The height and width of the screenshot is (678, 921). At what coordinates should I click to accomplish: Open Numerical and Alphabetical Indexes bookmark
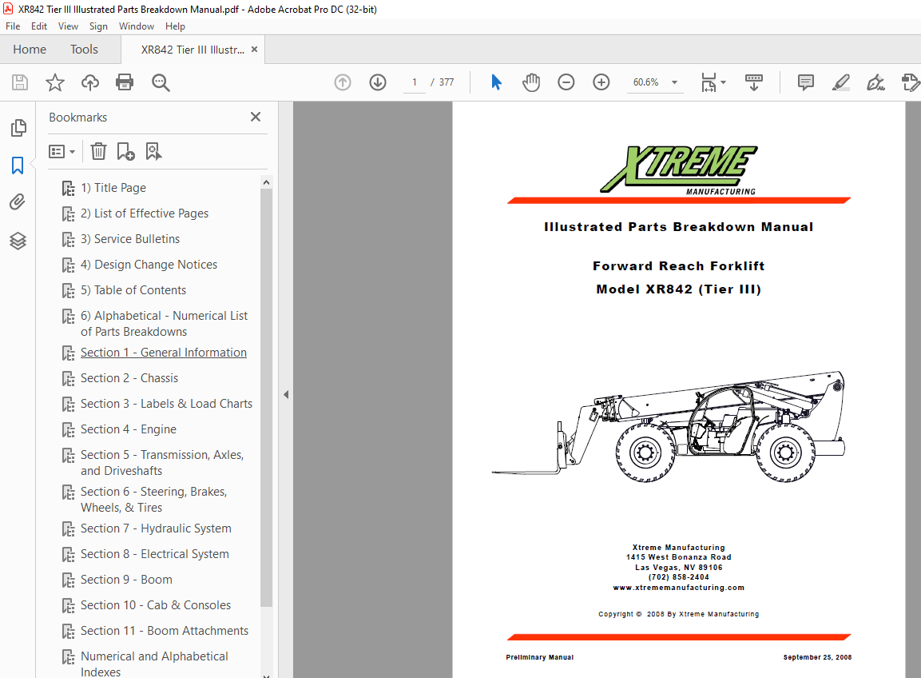[154, 664]
